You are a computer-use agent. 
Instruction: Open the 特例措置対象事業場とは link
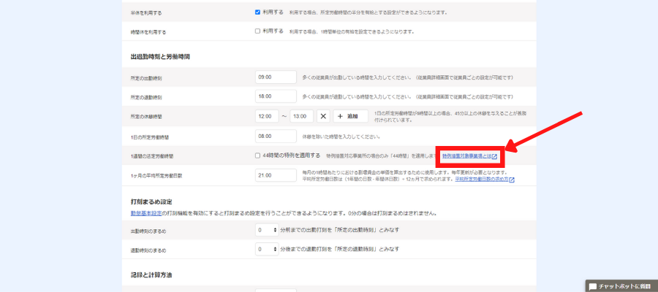[466, 156]
